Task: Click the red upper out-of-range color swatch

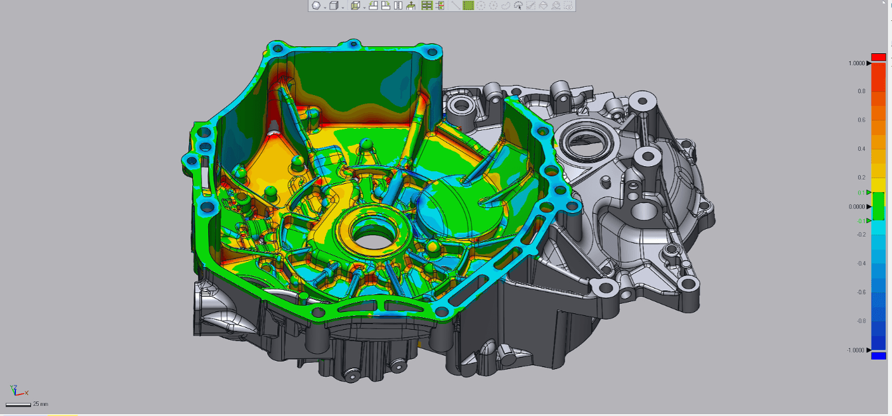Action: 879,57
